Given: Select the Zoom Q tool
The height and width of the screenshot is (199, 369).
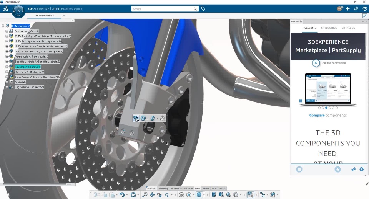Looking at the screenshot, I should tap(167, 195).
